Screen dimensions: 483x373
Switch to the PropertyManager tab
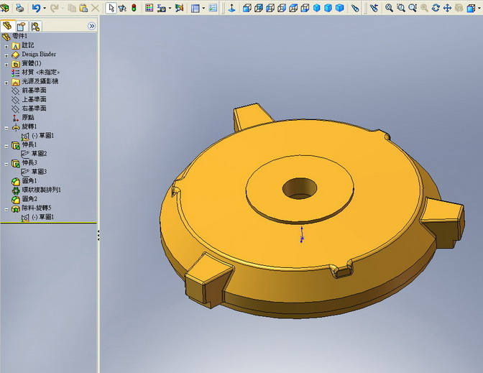point(22,26)
